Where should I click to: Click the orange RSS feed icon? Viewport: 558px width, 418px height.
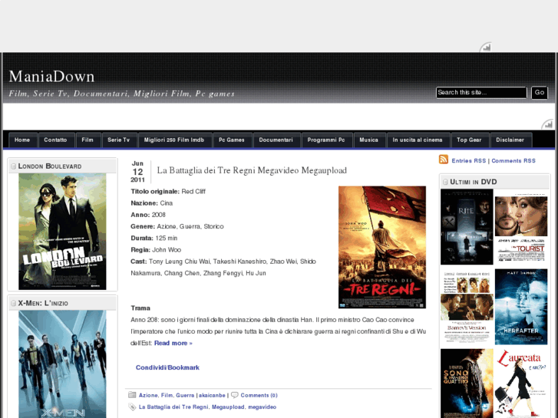point(444,160)
